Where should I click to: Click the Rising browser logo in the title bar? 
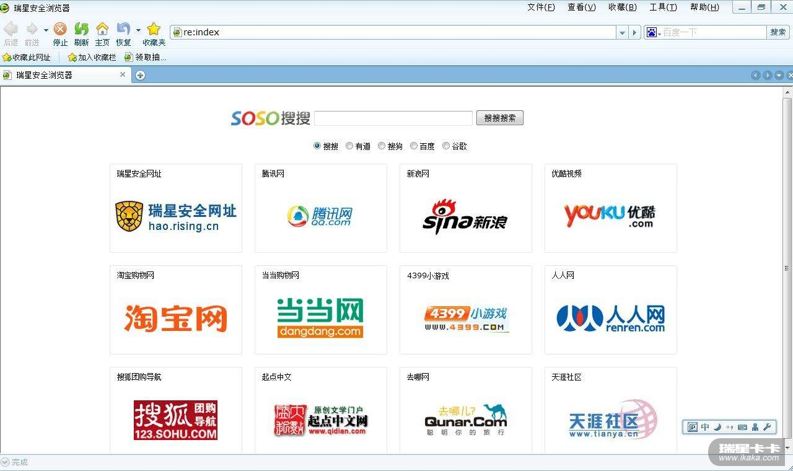pyautogui.click(x=5, y=8)
